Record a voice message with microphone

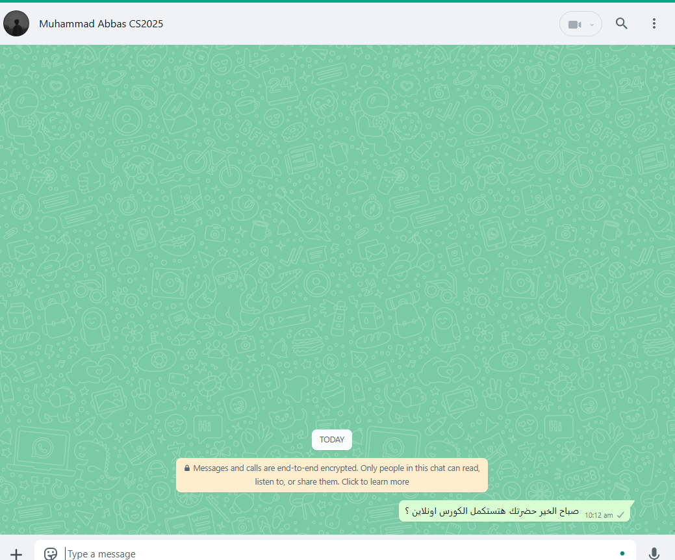coord(654,553)
